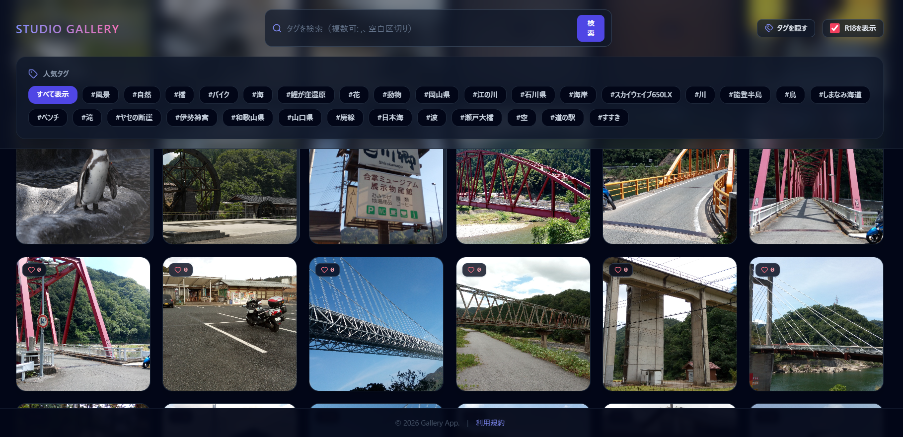
Task: Click the magnifier icon in search bar
Action: (x=277, y=28)
